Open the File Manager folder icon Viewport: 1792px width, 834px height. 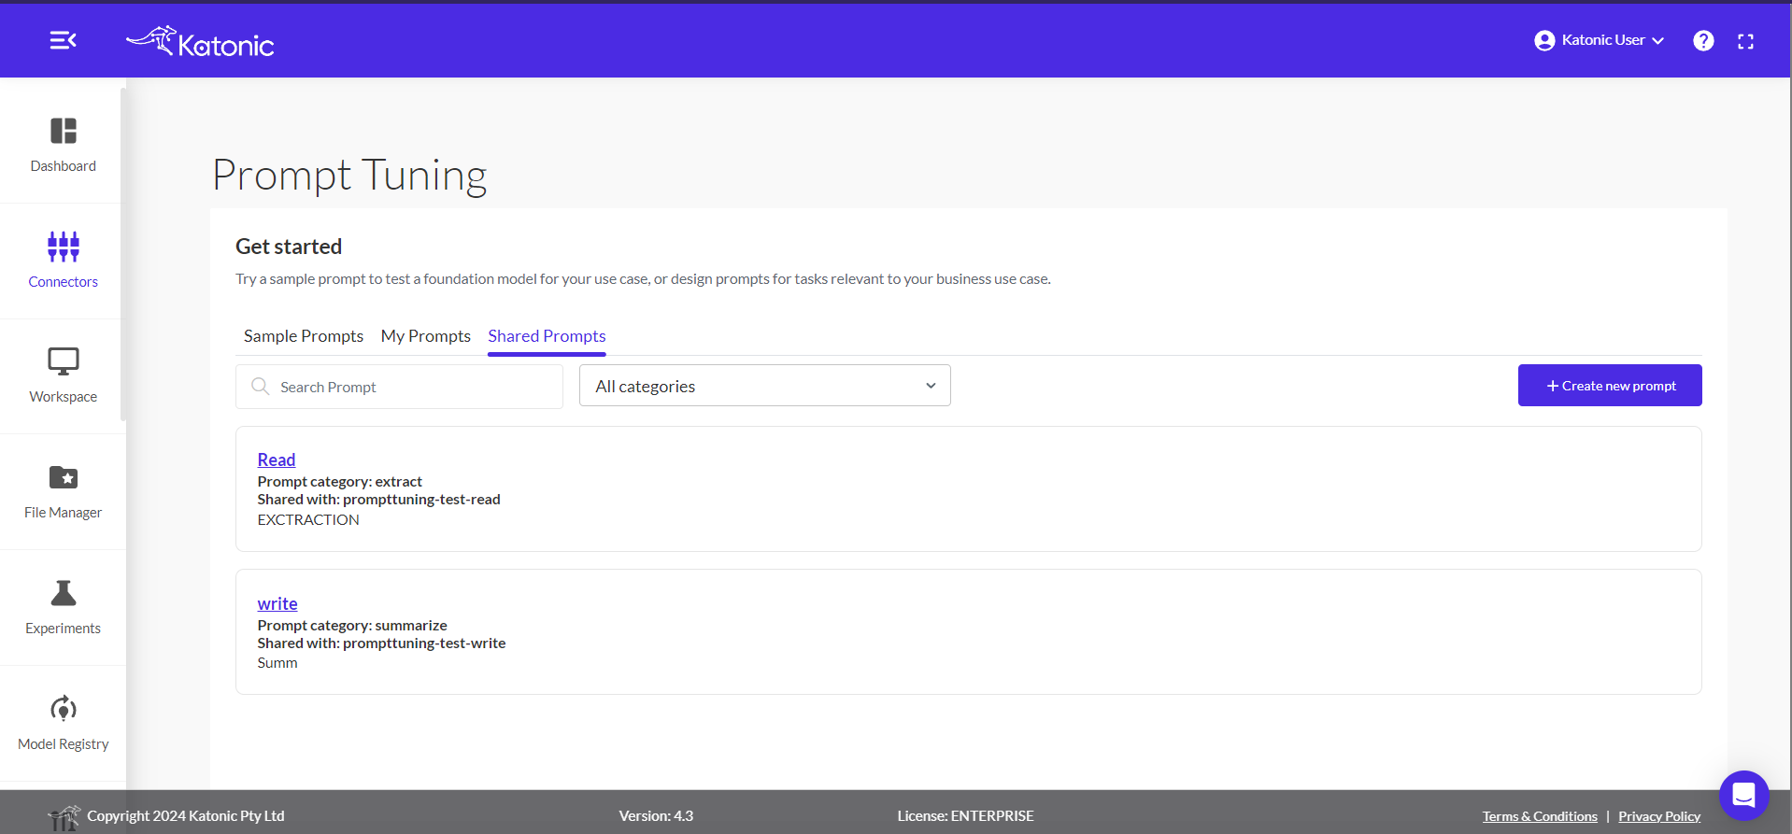(x=64, y=477)
